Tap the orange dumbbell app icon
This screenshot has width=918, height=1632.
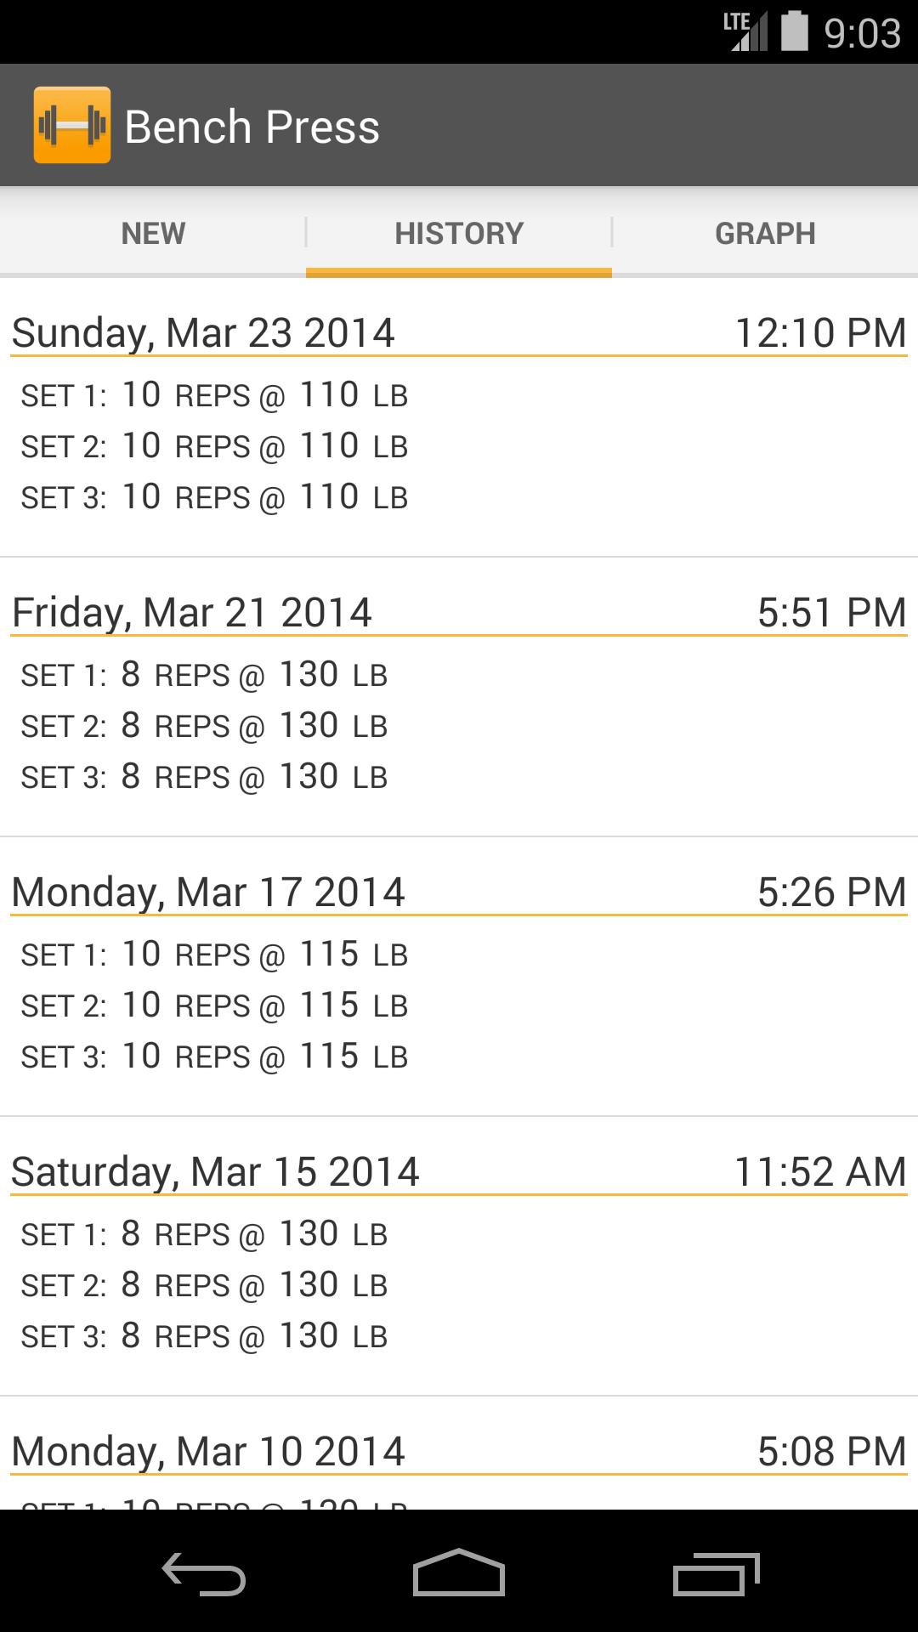pos(72,125)
